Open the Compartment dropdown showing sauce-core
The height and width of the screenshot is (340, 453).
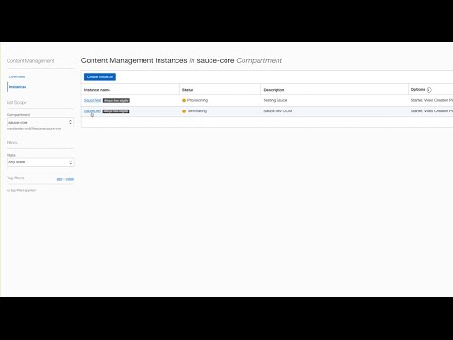pos(41,122)
